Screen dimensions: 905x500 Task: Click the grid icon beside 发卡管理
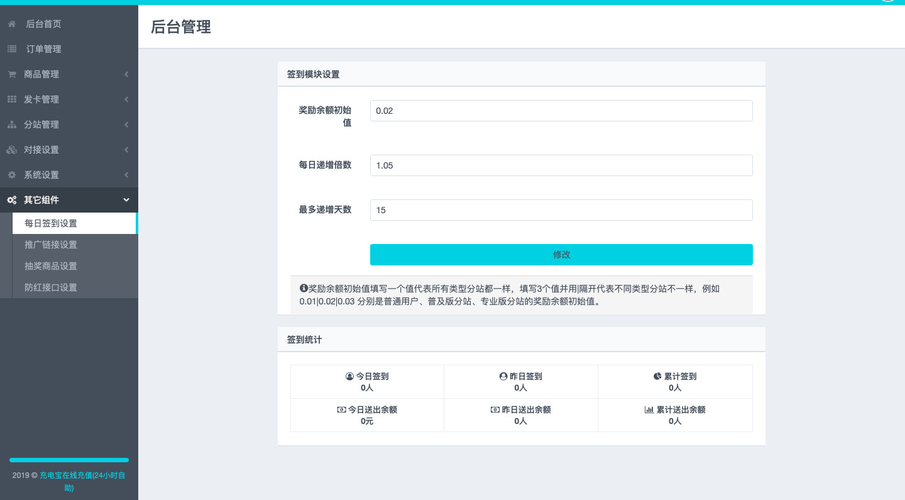click(11, 99)
